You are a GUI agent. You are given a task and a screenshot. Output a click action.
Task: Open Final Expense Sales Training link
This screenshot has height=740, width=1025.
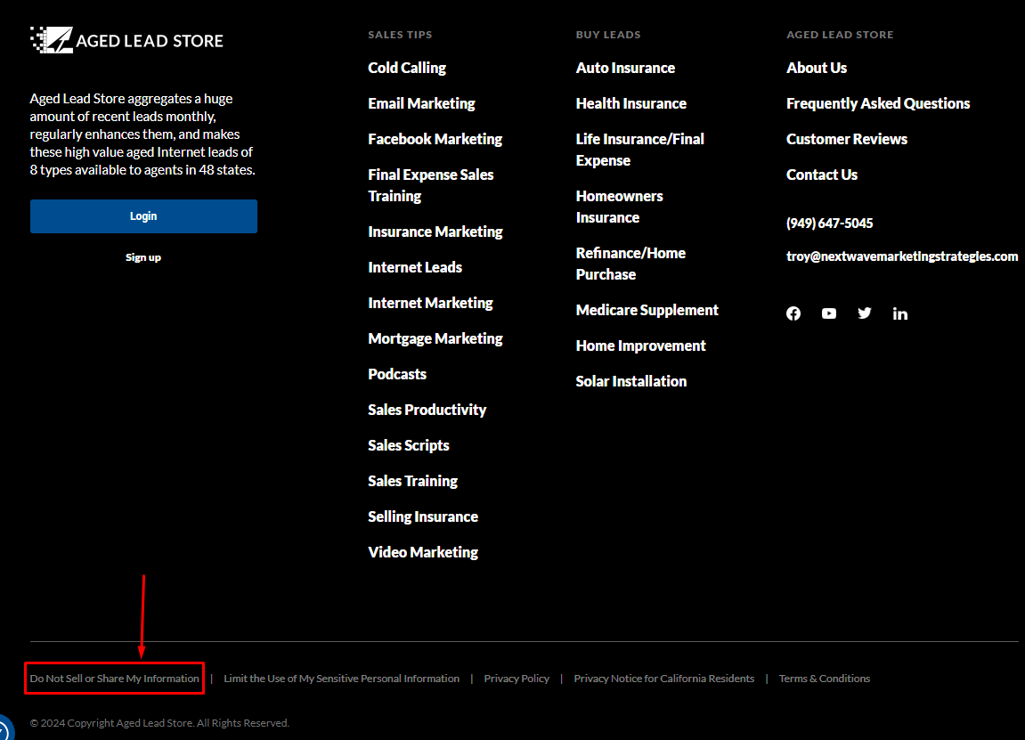pyautogui.click(x=431, y=185)
